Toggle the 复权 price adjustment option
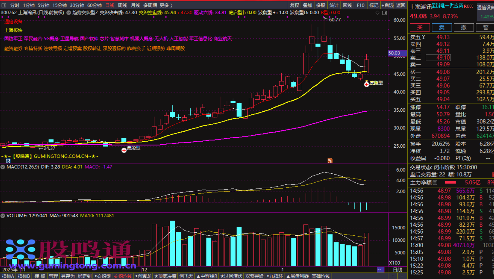This screenshot has height=279, width=494. coord(294,5)
